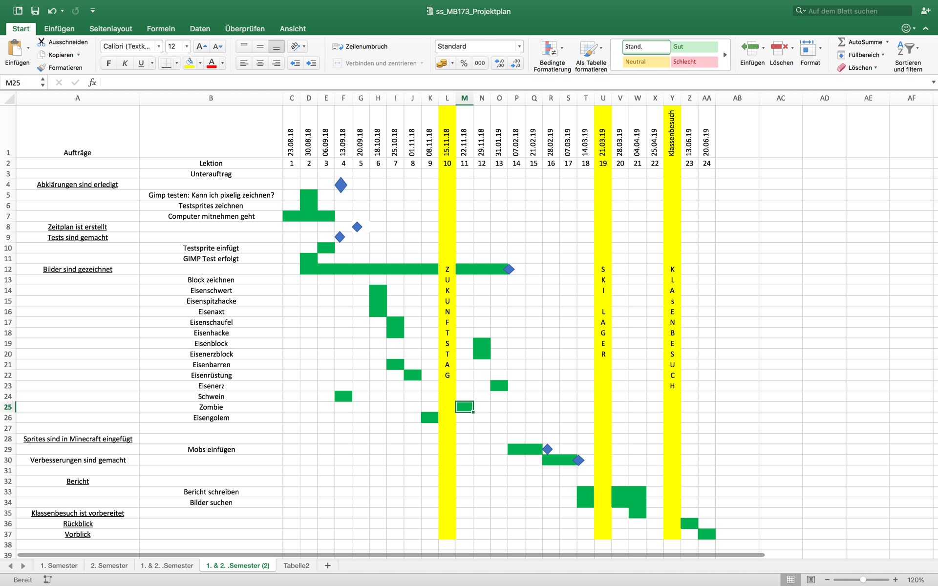
Task: Click the Redo arrow icon
Action: pos(75,10)
